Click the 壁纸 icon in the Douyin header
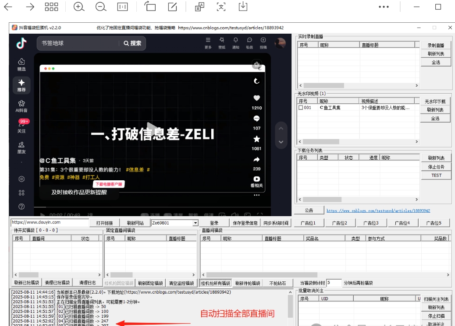The image size is (455, 326). (x=222, y=43)
